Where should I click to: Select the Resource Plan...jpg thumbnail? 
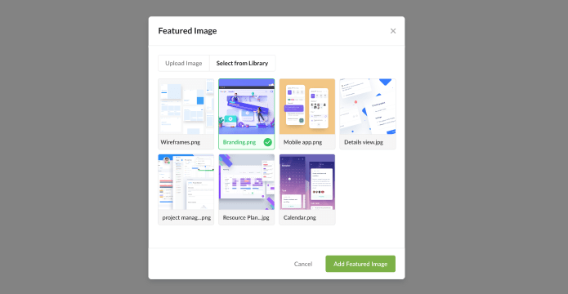[x=246, y=182]
